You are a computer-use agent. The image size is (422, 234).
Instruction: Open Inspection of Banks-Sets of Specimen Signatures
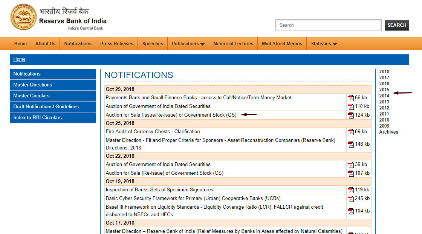point(159,190)
